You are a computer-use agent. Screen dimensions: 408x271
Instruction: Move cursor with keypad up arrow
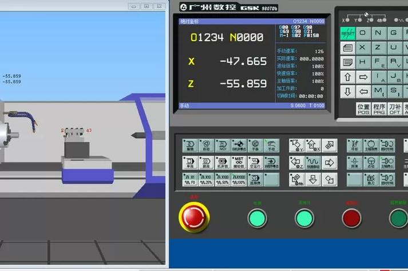click(x=348, y=77)
